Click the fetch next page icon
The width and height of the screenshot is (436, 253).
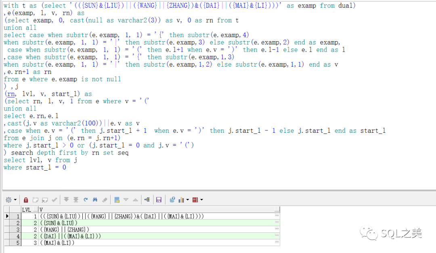pos(66,200)
